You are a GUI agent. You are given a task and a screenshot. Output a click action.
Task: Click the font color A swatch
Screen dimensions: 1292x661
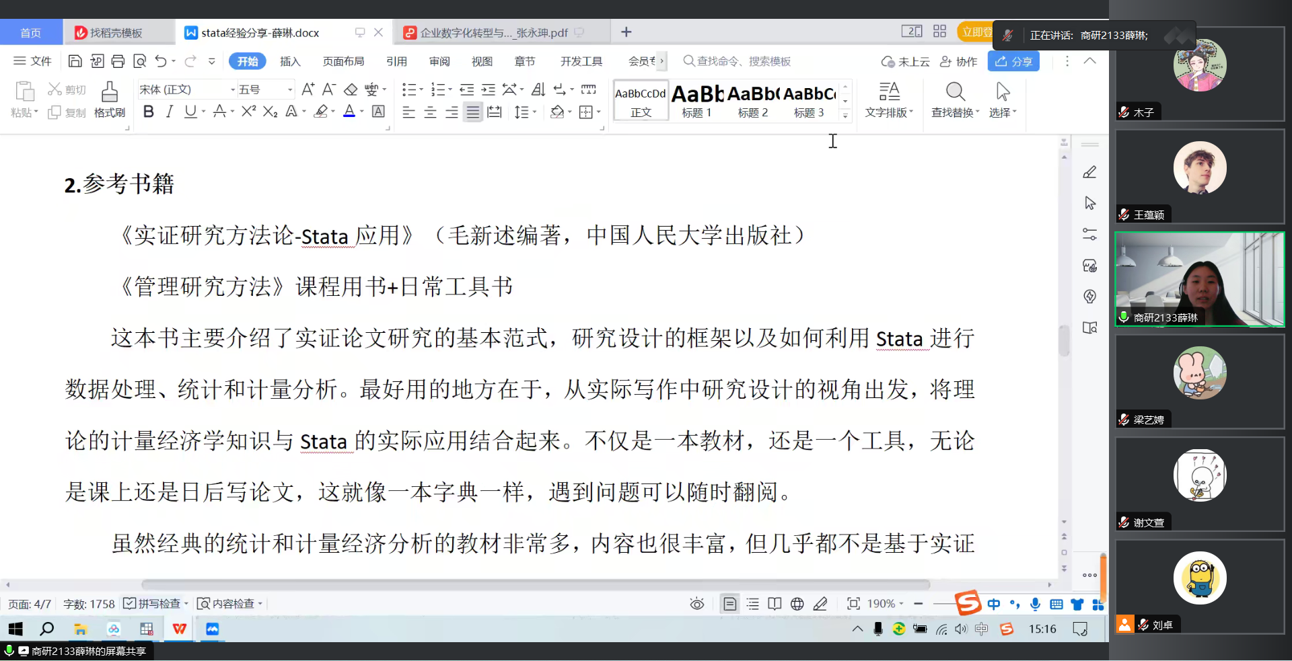tap(349, 112)
